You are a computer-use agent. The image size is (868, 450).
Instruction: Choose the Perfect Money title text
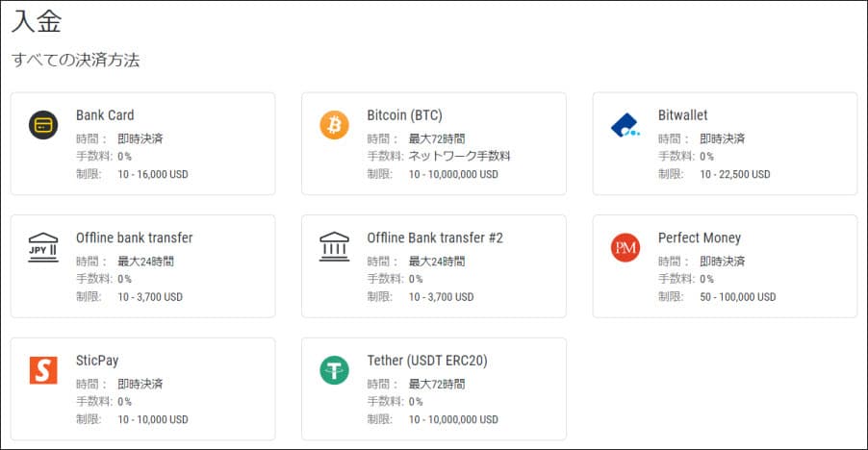point(700,237)
